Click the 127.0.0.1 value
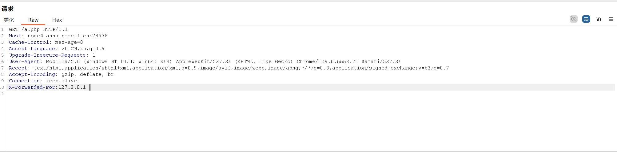The height and width of the screenshot is (153, 617). 72,87
